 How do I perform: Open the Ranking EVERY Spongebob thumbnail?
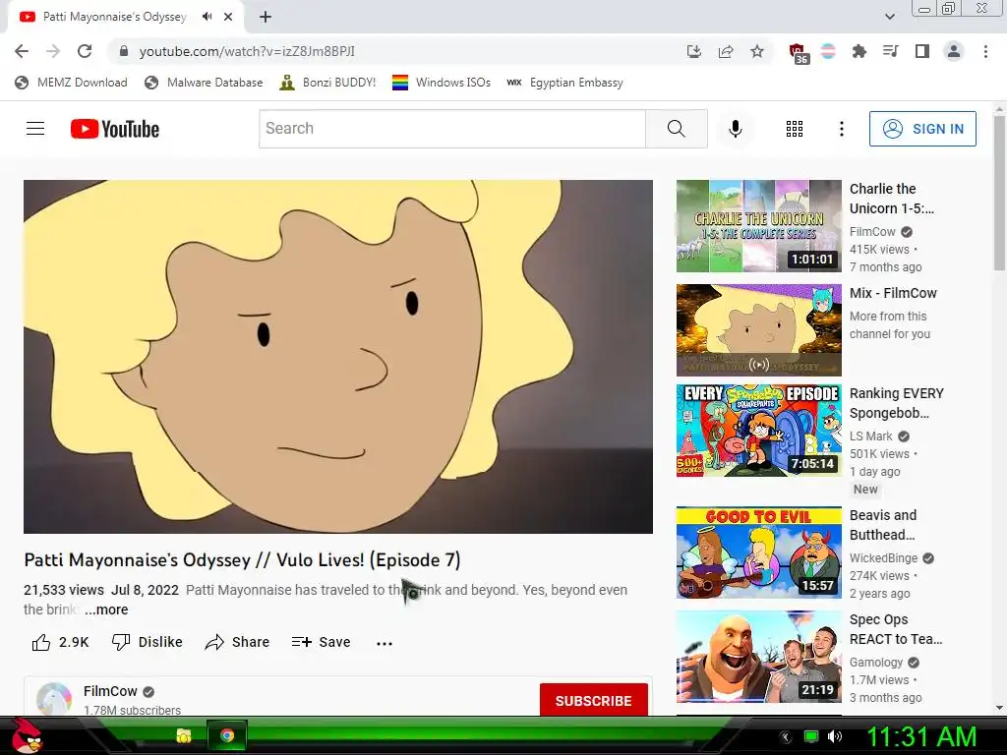[758, 431]
